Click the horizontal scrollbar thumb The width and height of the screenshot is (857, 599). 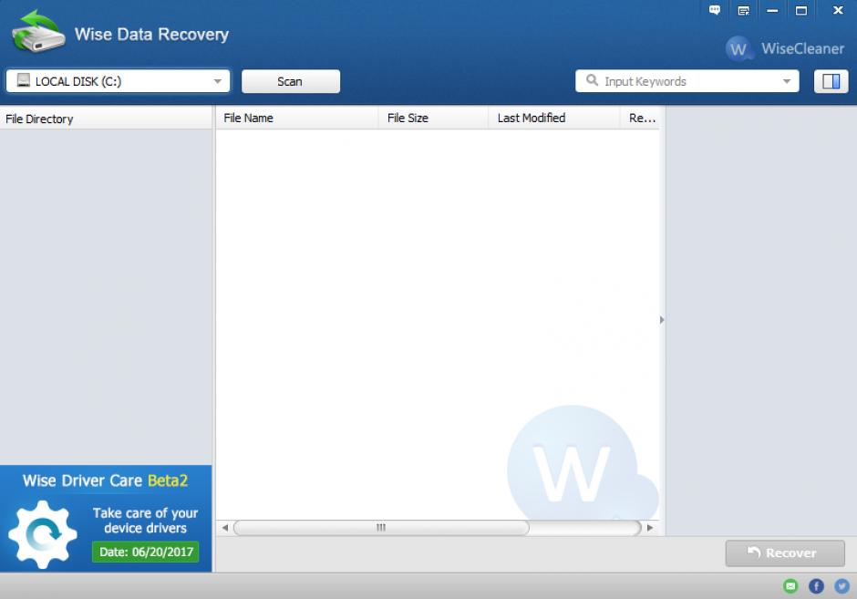381,528
